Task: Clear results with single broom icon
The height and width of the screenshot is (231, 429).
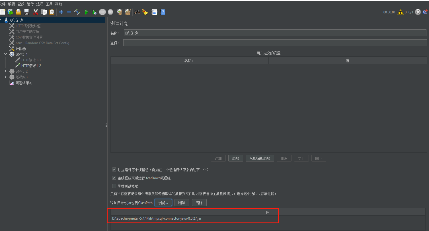Action: pyautogui.click(x=120, y=12)
